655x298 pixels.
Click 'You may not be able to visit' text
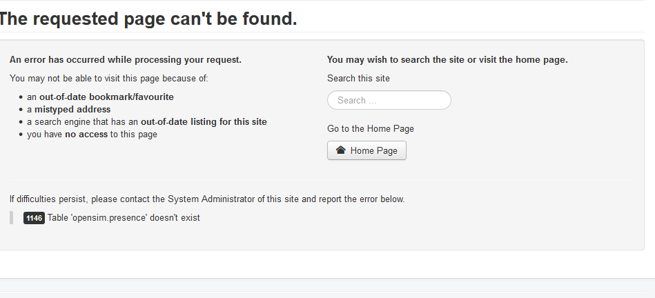[108, 79]
